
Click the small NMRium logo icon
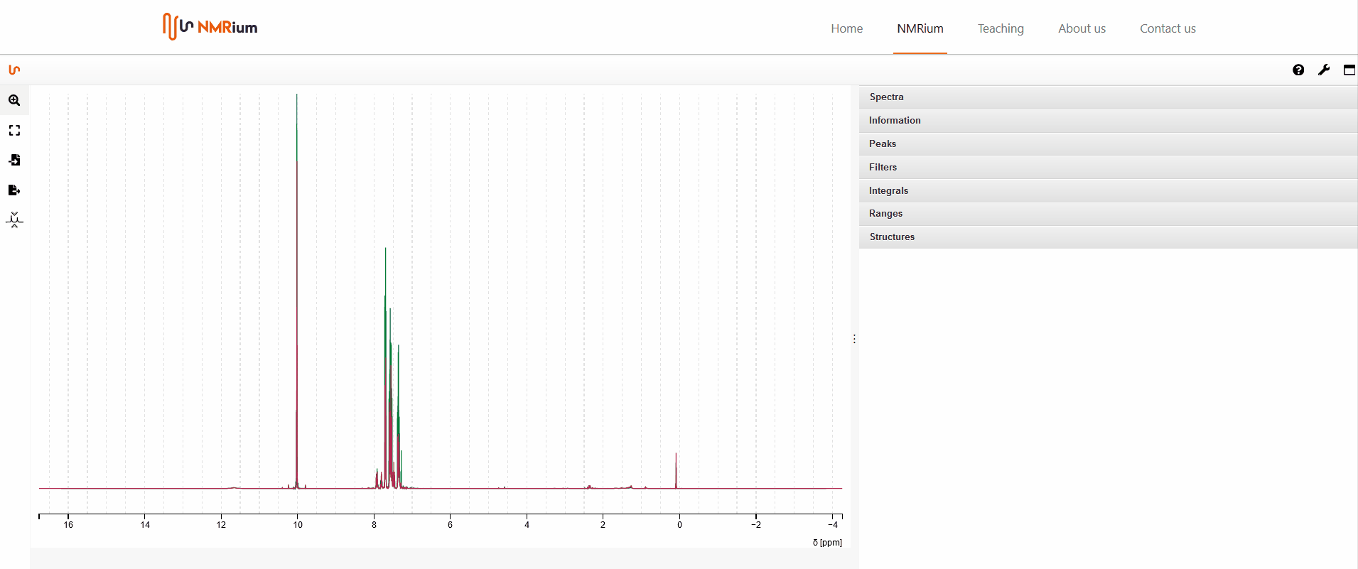pos(14,70)
